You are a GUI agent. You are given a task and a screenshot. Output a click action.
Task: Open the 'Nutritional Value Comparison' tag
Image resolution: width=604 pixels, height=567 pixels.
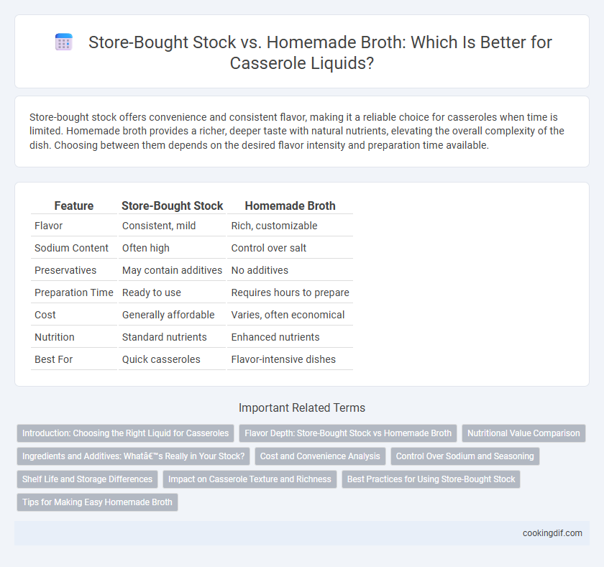(x=523, y=433)
